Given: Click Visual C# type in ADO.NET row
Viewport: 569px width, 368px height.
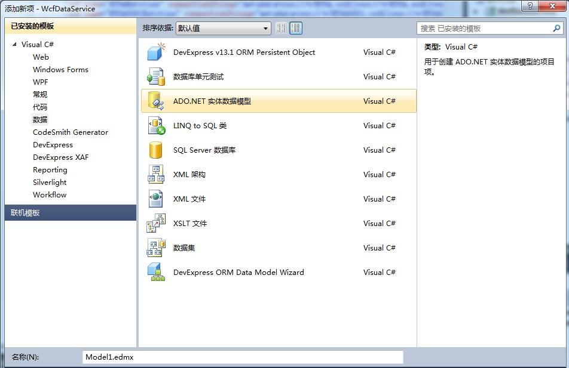Looking at the screenshot, I should pyautogui.click(x=379, y=101).
